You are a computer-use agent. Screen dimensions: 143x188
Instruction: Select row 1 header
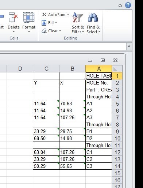point(117,76)
